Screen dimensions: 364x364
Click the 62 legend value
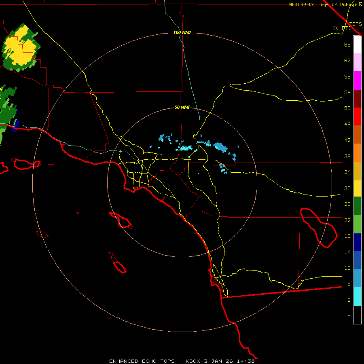347,61
